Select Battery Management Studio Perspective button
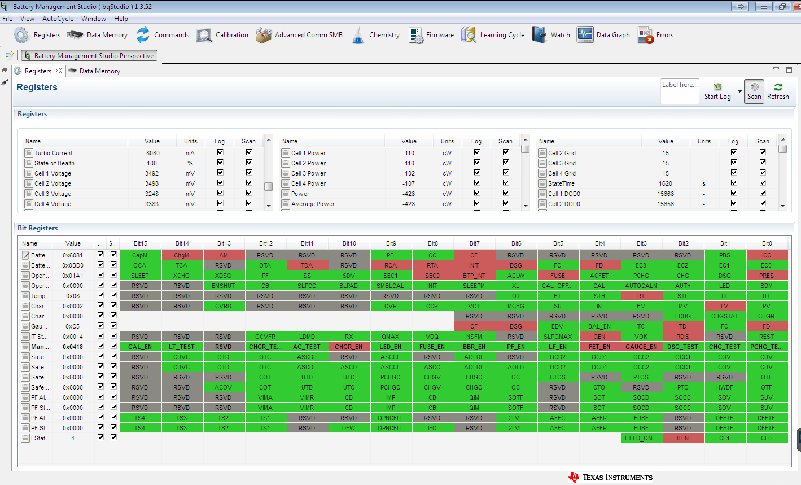 click(x=89, y=55)
